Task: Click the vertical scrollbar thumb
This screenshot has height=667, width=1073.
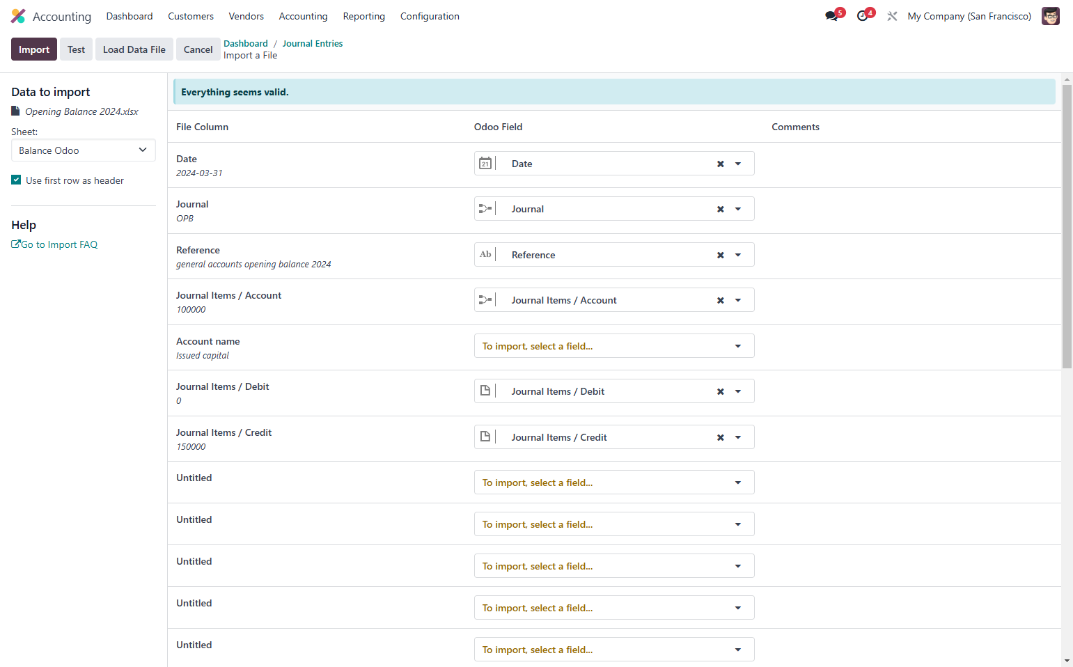Action: (x=1067, y=226)
